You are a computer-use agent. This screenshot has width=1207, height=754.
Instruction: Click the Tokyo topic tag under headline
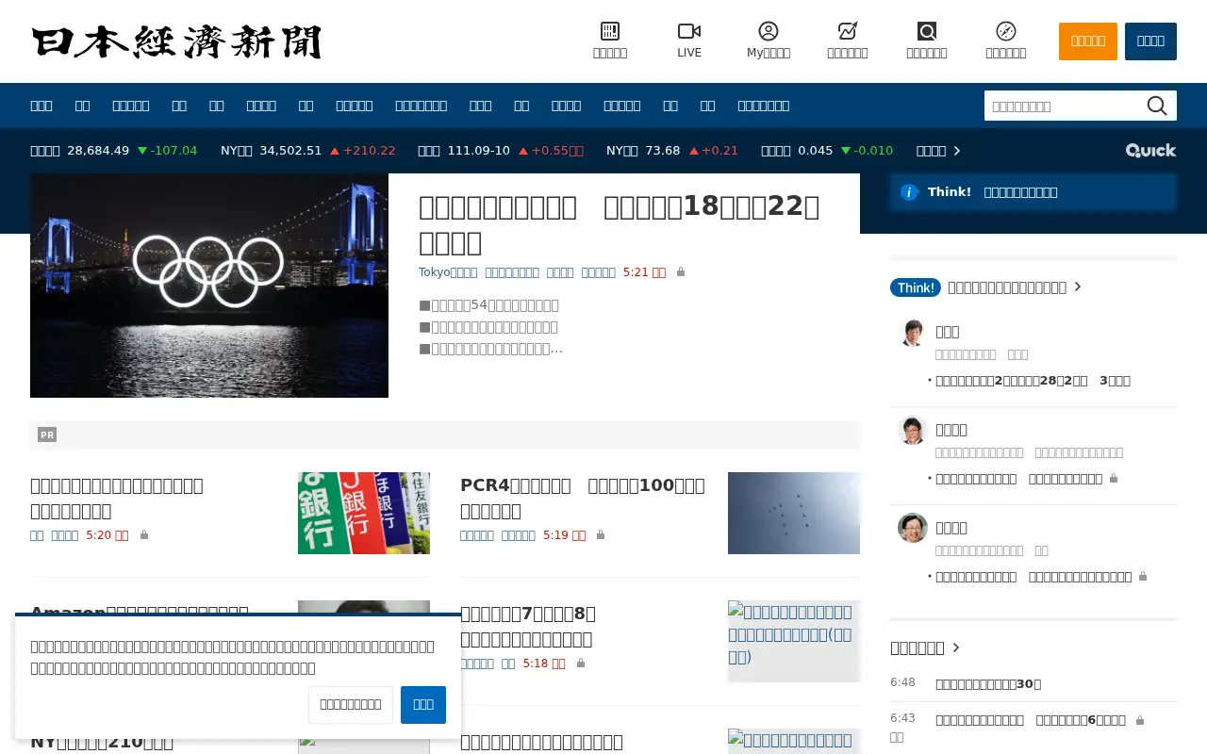(448, 272)
